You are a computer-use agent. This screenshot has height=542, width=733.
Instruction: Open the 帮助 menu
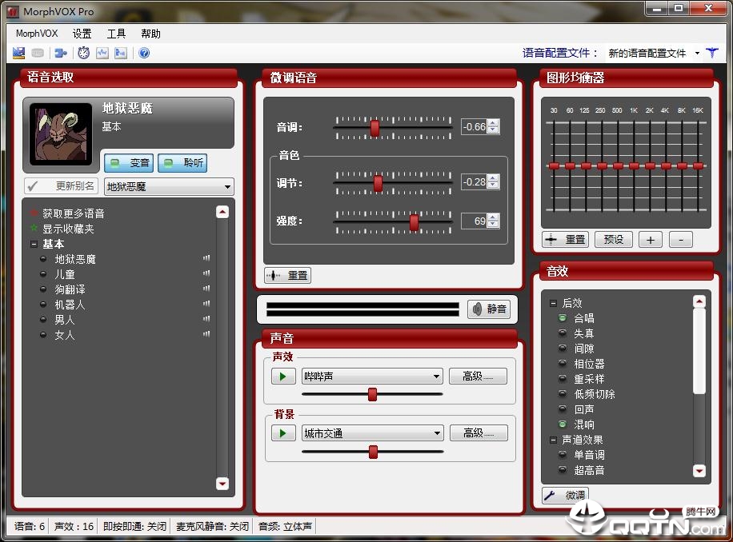[150, 34]
